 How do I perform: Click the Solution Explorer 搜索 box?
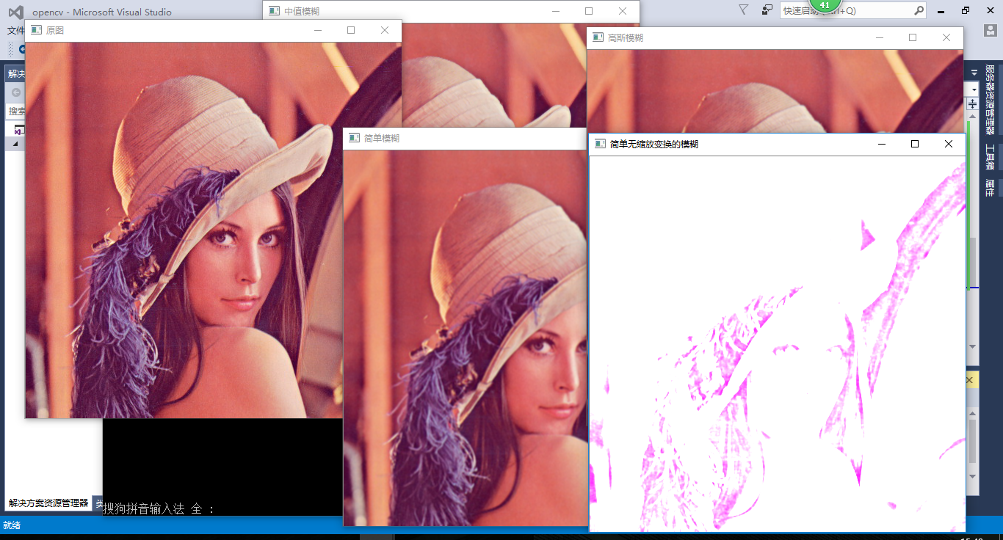click(x=17, y=112)
